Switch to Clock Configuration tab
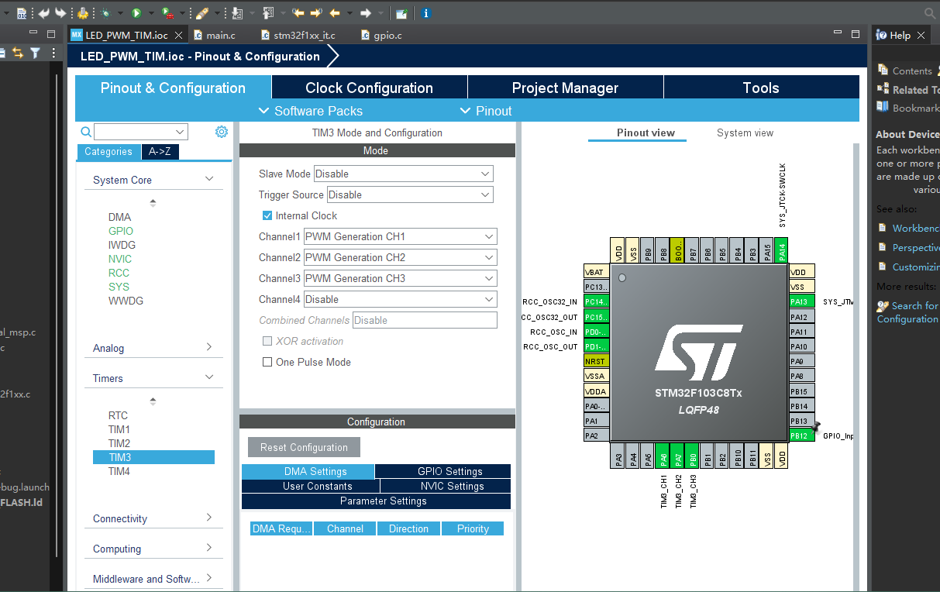The width and height of the screenshot is (940, 592). click(x=369, y=88)
